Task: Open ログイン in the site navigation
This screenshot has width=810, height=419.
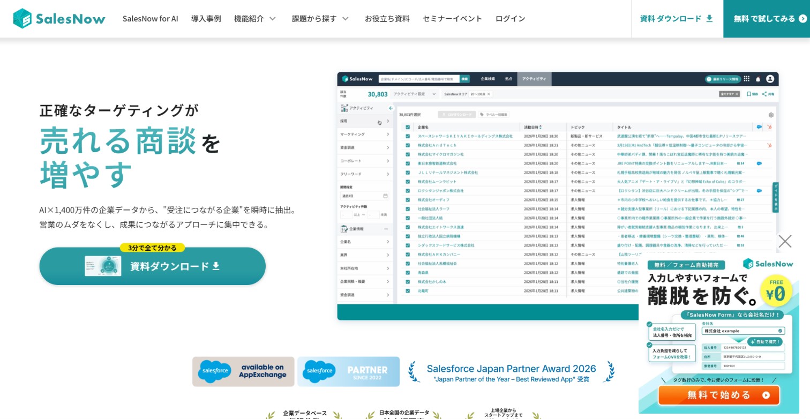Action: (x=511, y=18)
